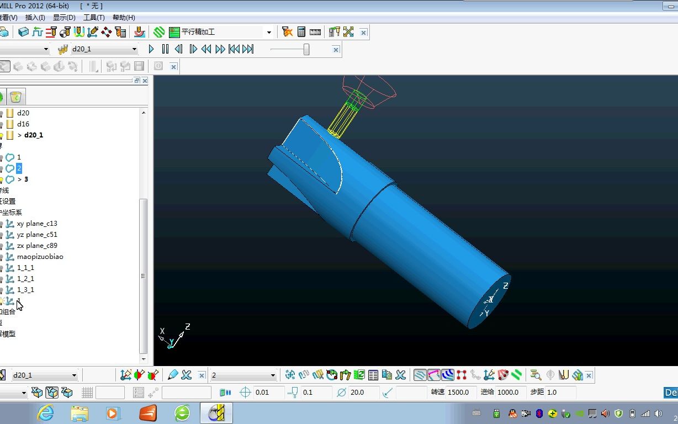Click the simulation speed slider handle
Viewport: 678px width, 424px height.
[306, 50]
